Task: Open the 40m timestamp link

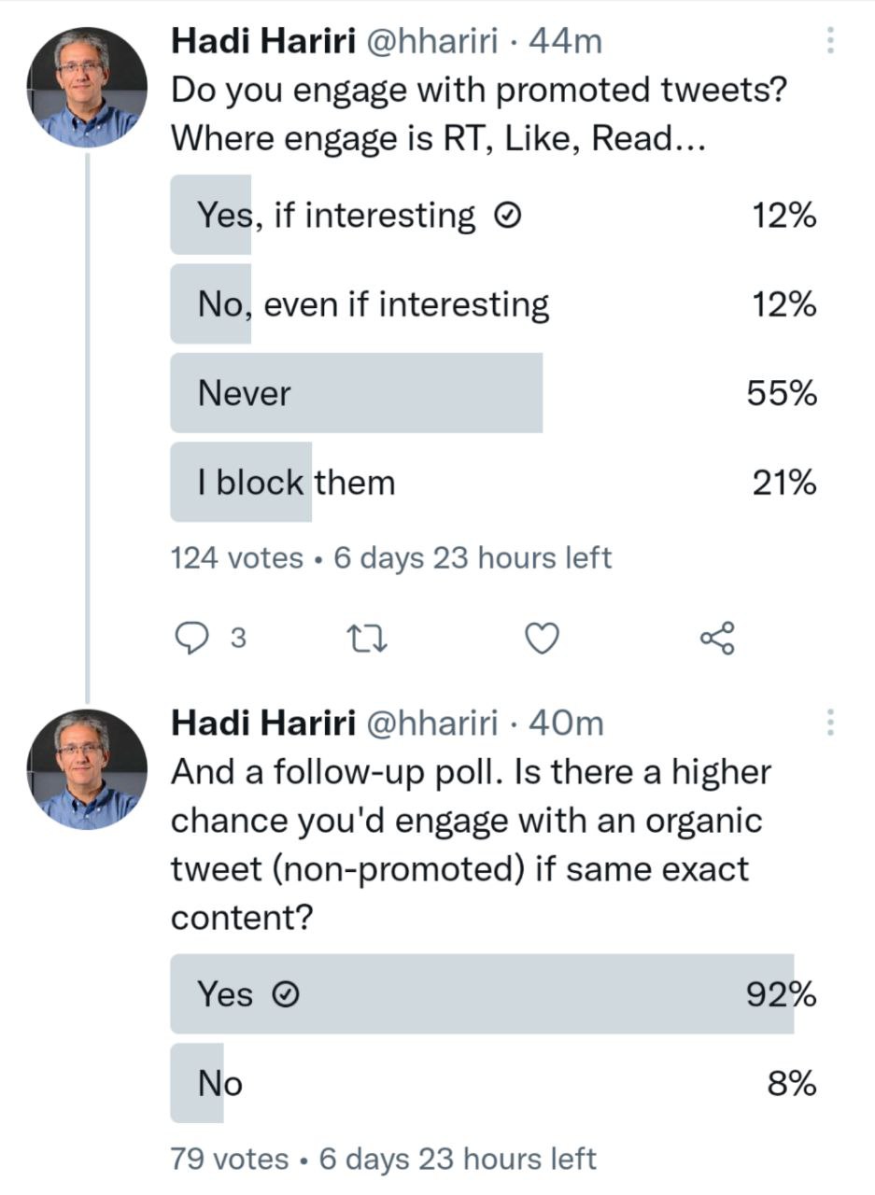Action: pos(566,723)
